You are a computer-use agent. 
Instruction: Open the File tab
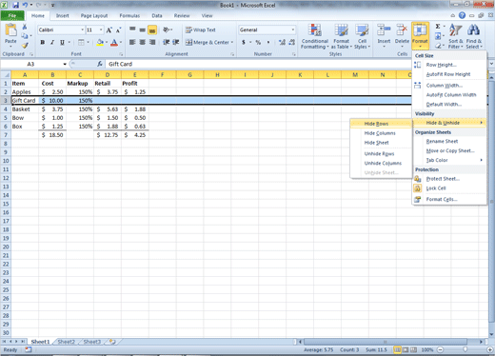[x=12, y=15]
